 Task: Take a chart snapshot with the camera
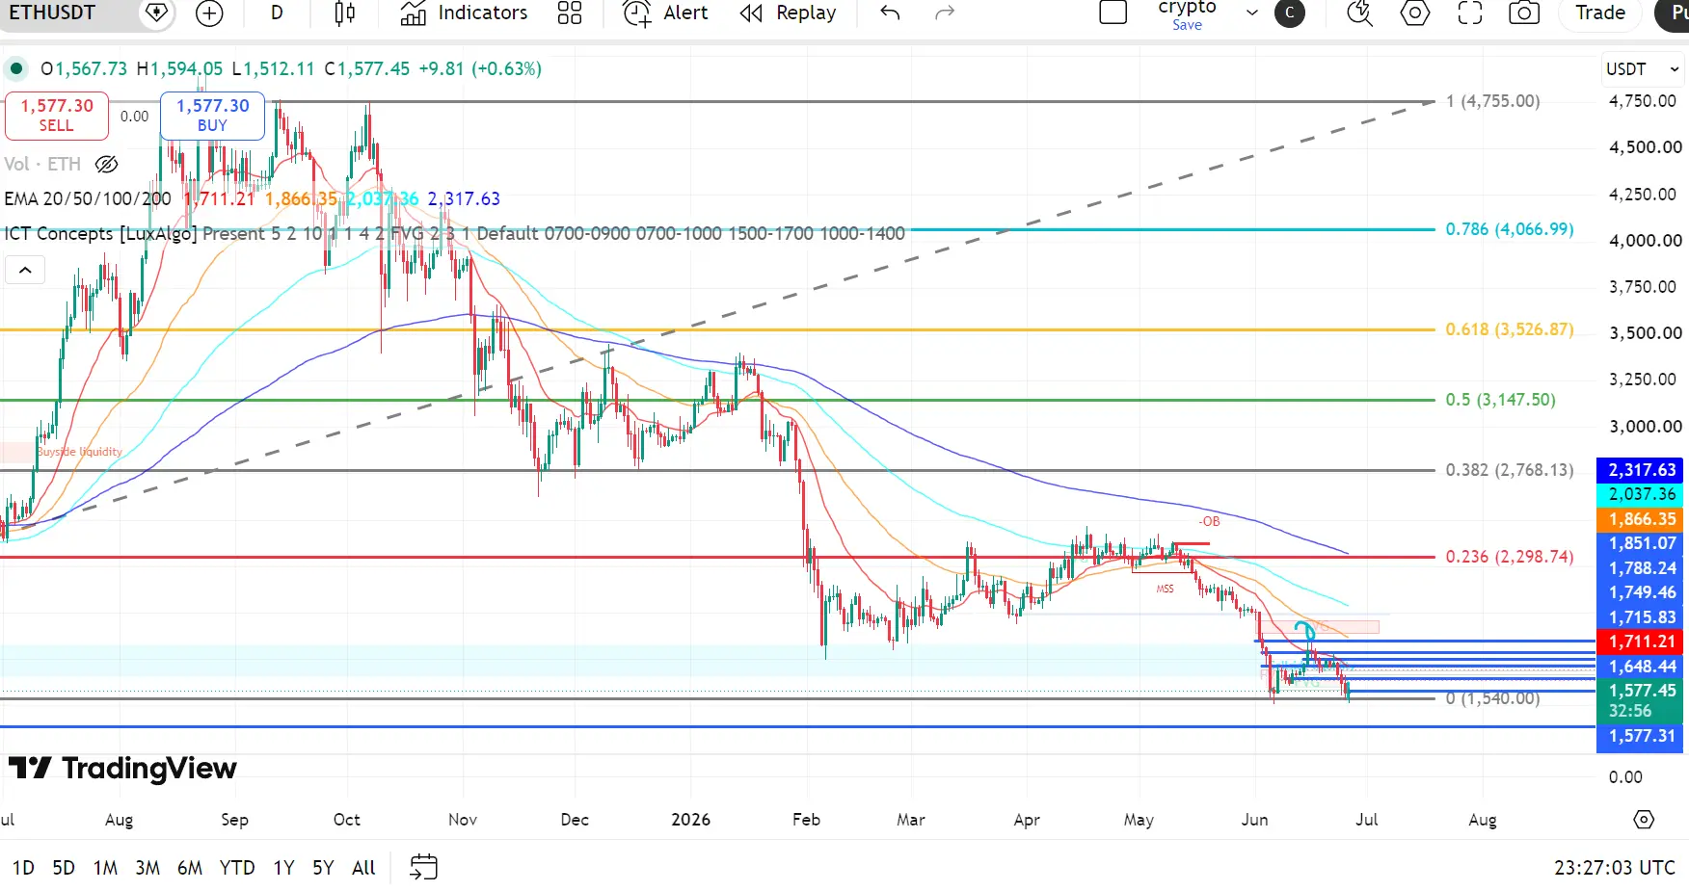click(x=1524, y=13)
